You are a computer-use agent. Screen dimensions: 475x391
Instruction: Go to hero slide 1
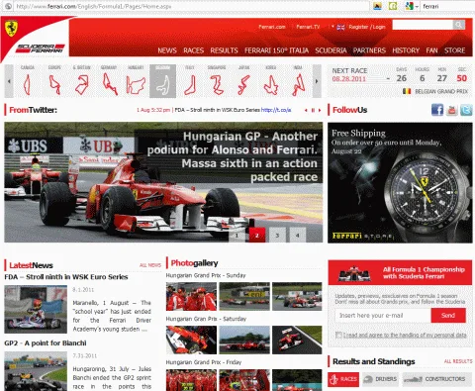237,236
